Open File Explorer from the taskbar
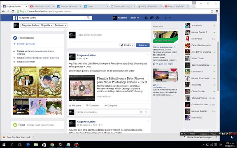The height and width of the screenshot is (148, 237). (36, 145)
